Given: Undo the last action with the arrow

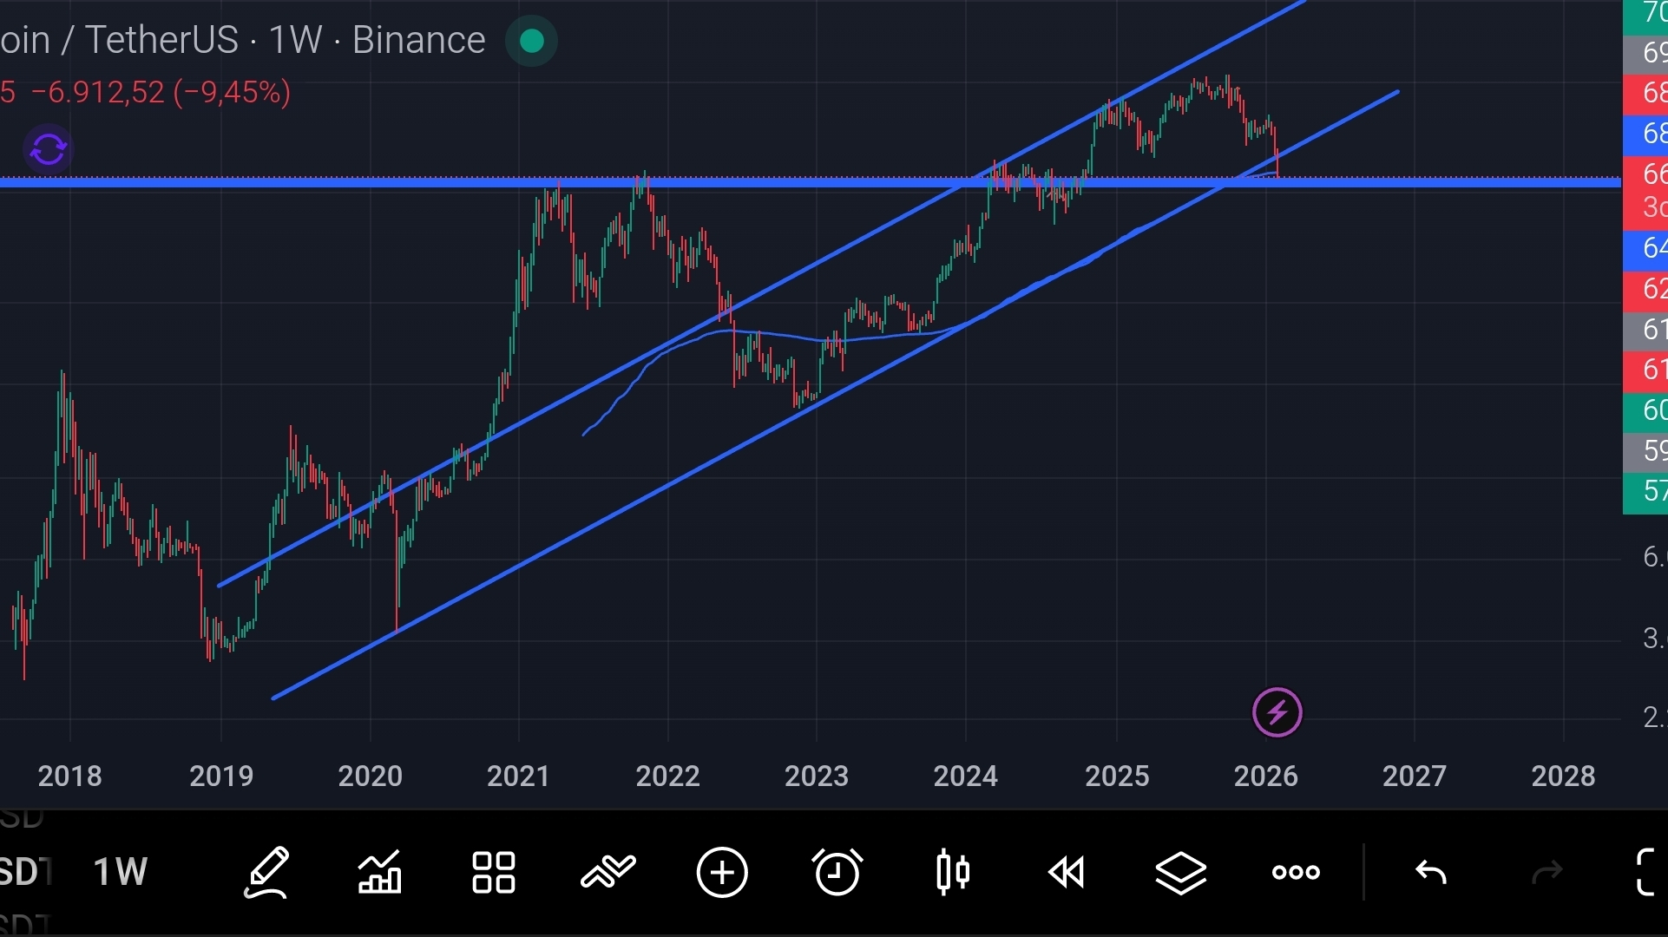Looking at the screenshot, I should coord(1431,872).
